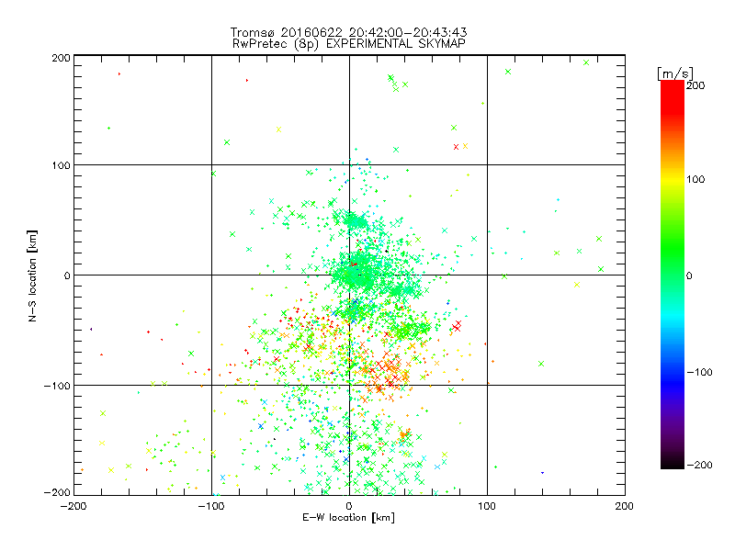Click the plot title line 'Tromsø 20160622 20:42:00-20:43:43'
This screenshot has height=551, width=735.
pyautogui.click(x=349, y=32)
